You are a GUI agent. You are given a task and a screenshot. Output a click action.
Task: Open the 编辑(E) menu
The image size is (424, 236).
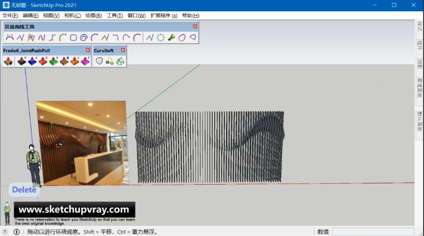coord(31,16)
